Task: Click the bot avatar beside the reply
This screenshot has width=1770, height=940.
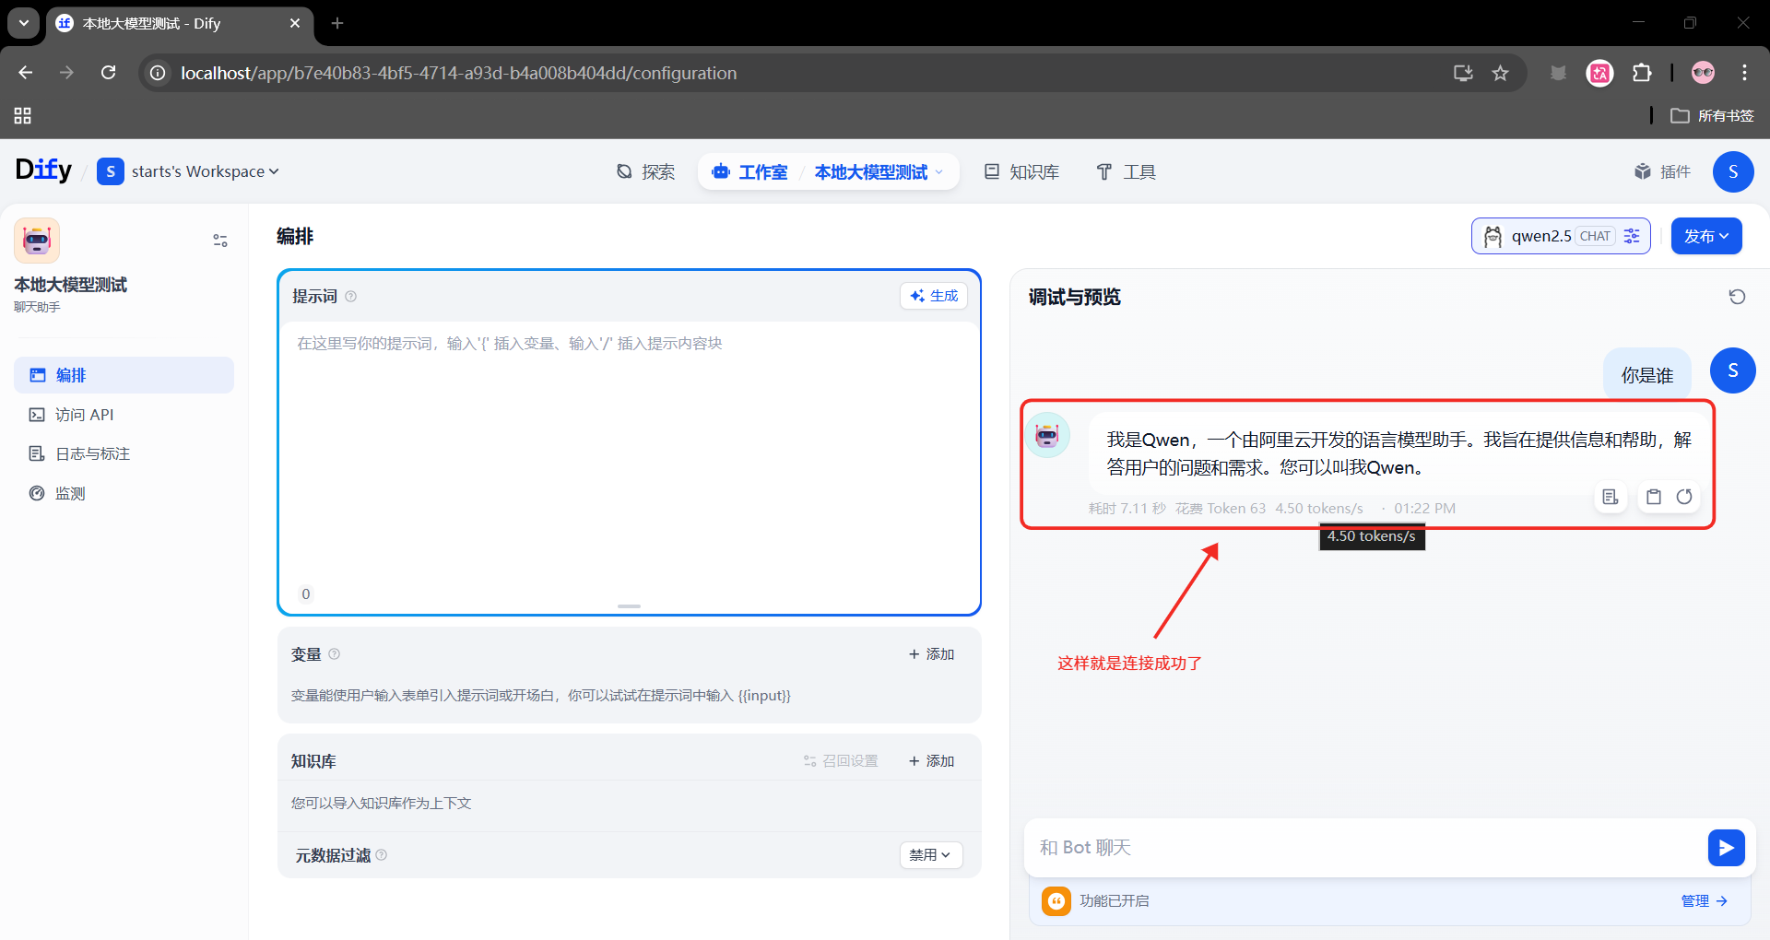Action: click(x=1048, y=435)
